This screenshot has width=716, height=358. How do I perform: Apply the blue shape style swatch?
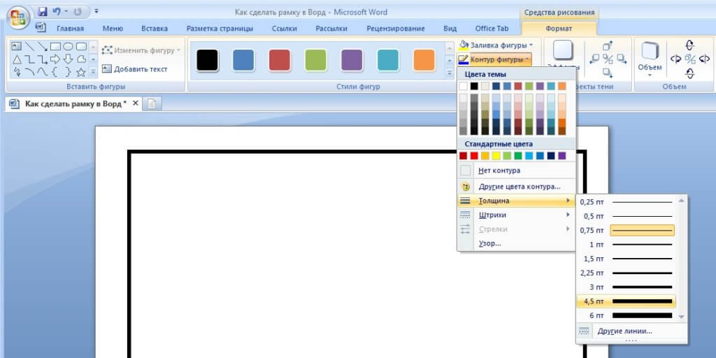(x=243, y=60)
